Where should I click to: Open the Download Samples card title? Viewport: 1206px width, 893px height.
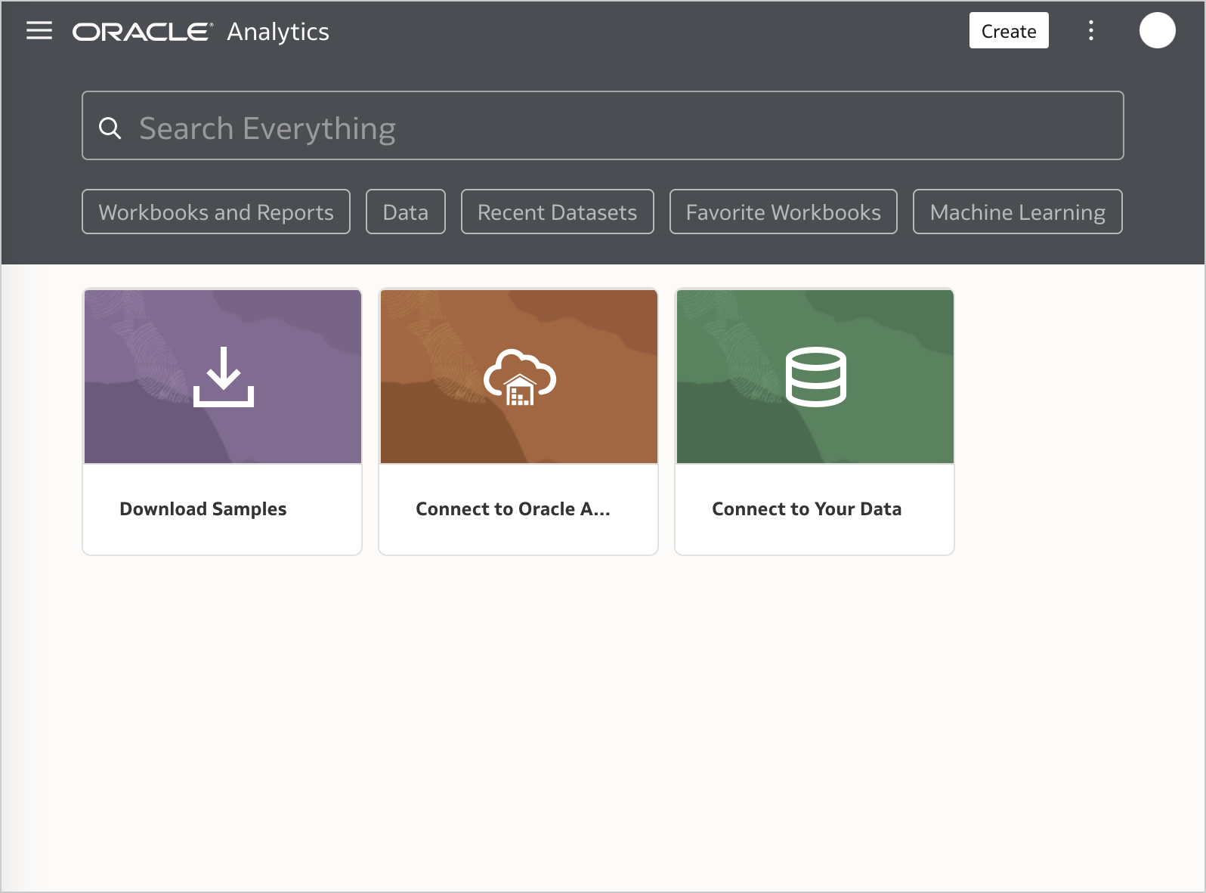point(203,509)
